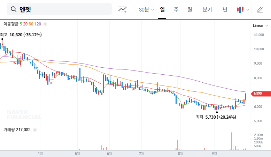Focus the stock search field showing 엔젯
Image resolution: width=271 pixels, height=157 pixels.
[x=59, y=9]
